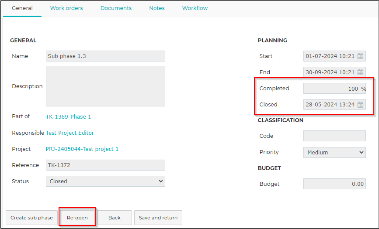Viewport: 379px width, 229px height.
Task: Select the PLANNING section heading
Action: (272, 40)
